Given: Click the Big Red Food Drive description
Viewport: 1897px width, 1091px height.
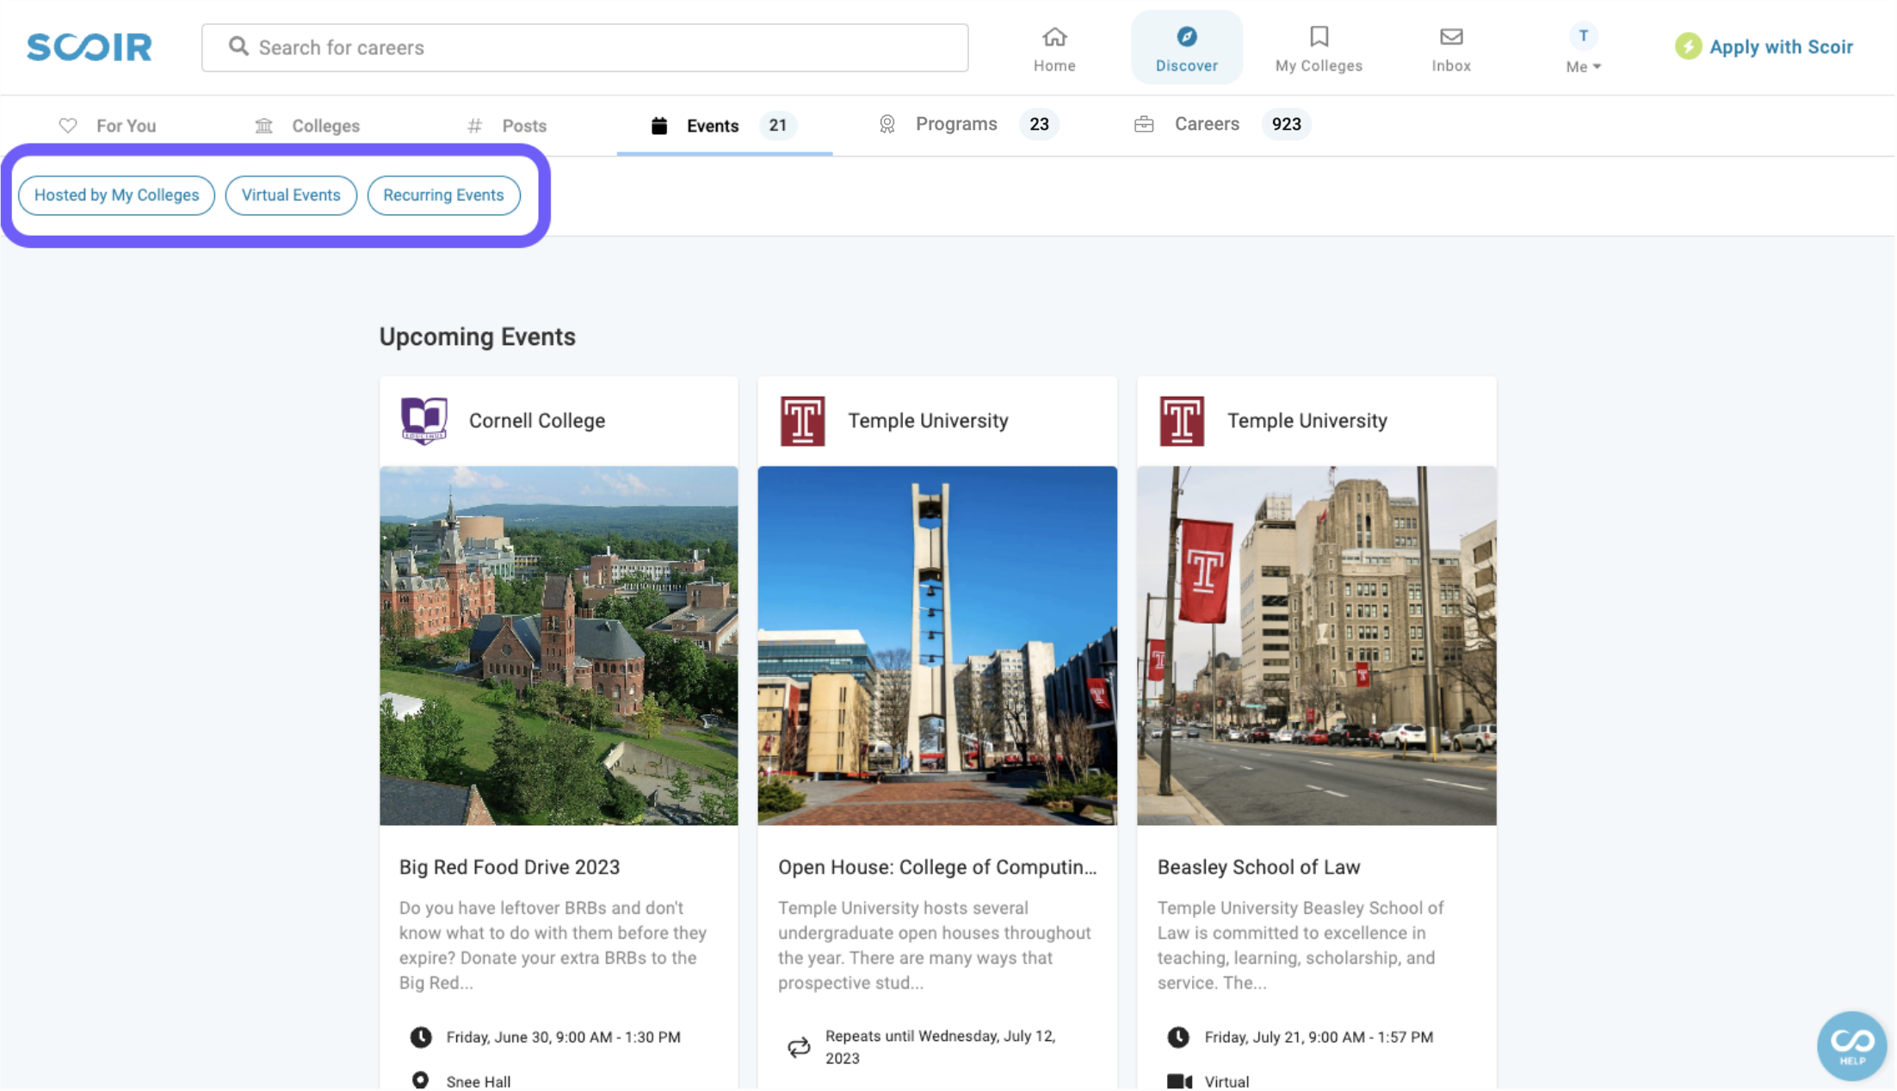Looking at the screenshot, I should coord(553,945).
